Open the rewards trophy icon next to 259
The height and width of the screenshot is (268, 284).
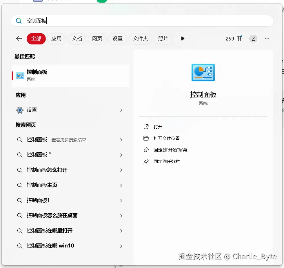tap(240, 38)
